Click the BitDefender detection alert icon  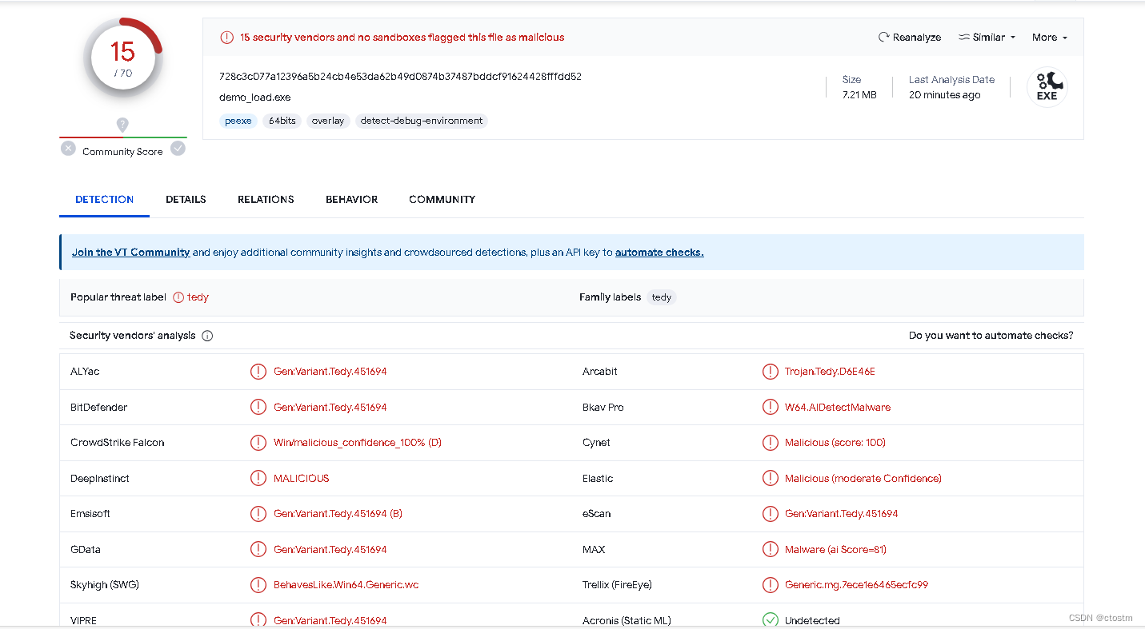point(258,408)
